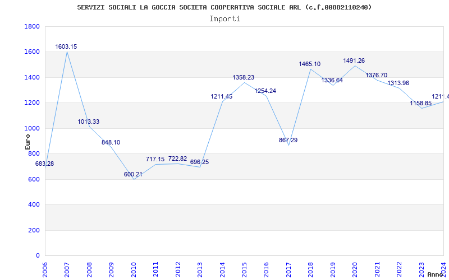The height and width of the screenshot is (280, 449).
Task: Click x-axis year 2009
Action: tap(111, 269)
